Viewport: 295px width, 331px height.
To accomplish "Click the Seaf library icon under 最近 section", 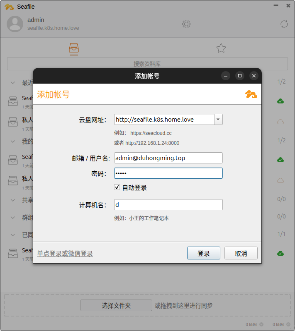I will [13, 101].
